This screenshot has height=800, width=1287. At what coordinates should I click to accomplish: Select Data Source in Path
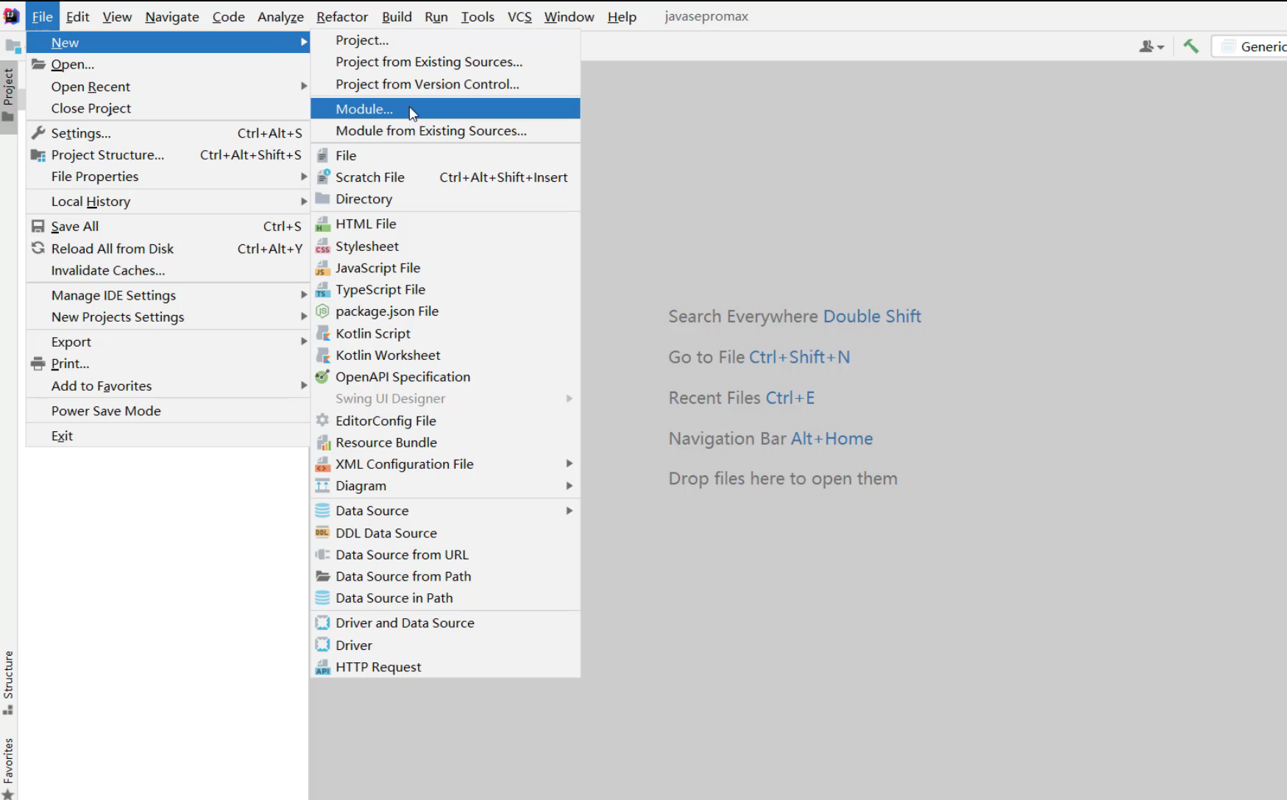click(445, 598)
